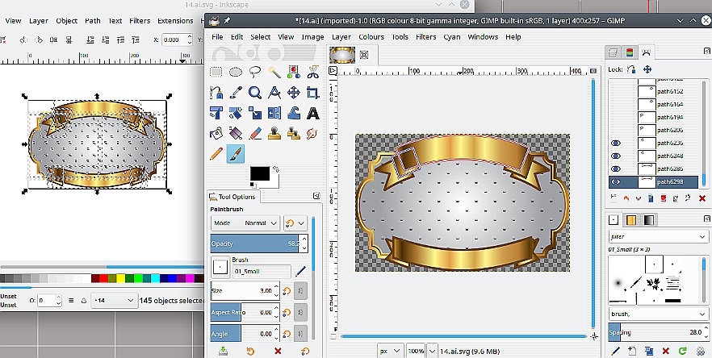Pick the Zoom magnifier tool
This screenshot has width=712, height=358.
255,93
